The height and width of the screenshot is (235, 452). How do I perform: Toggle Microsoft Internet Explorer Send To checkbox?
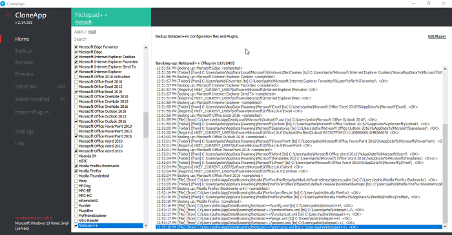pos(76,66)
